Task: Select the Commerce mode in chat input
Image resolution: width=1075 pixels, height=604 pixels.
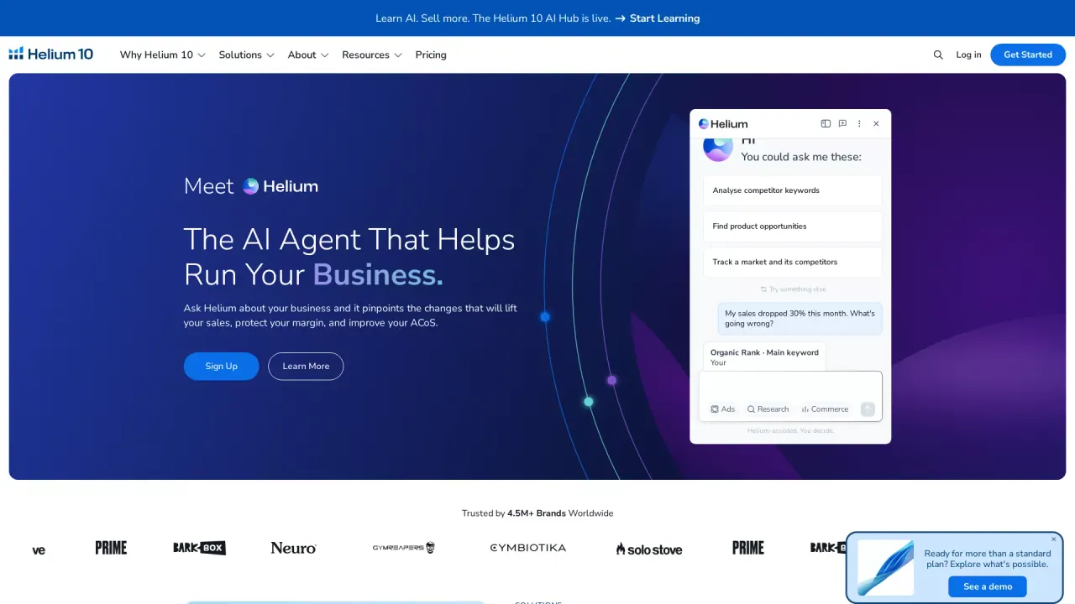Action: (825, 409)
